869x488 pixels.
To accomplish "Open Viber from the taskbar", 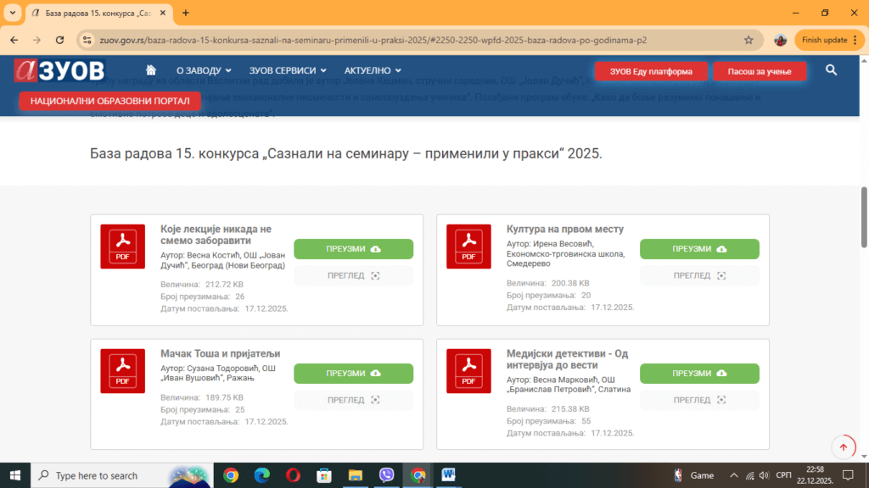I will click(386, 475).
